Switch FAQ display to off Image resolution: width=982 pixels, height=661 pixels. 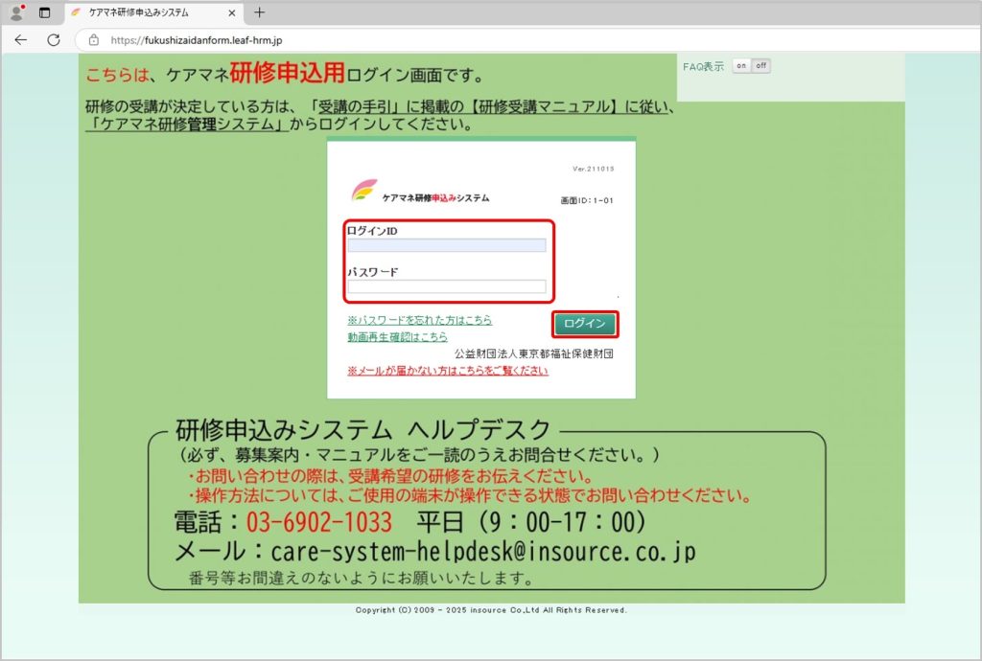(761, 66)
